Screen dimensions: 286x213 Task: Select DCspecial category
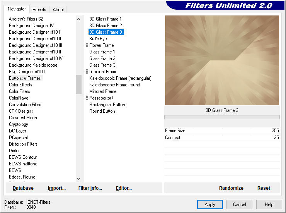click(x=18, y=137)
